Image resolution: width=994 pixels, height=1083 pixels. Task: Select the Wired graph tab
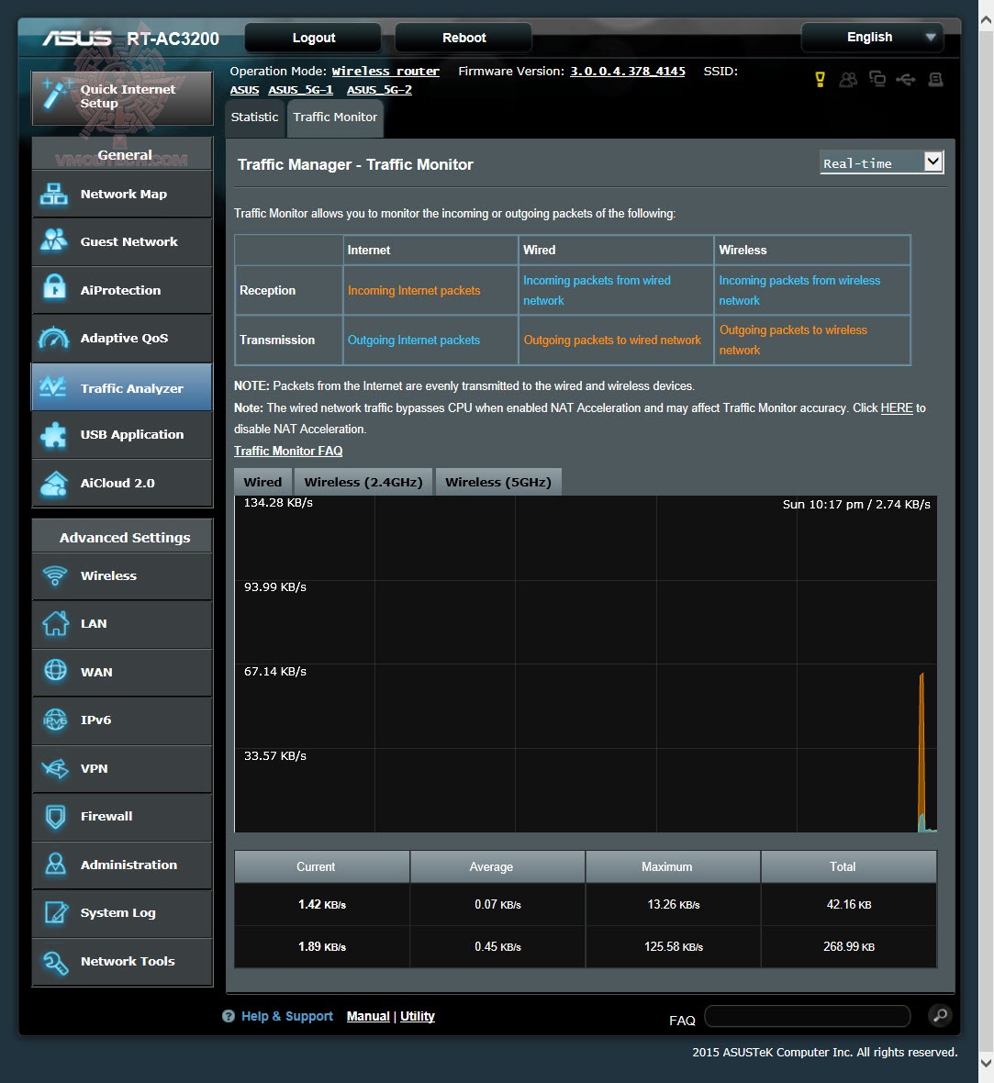coord(262,482)
